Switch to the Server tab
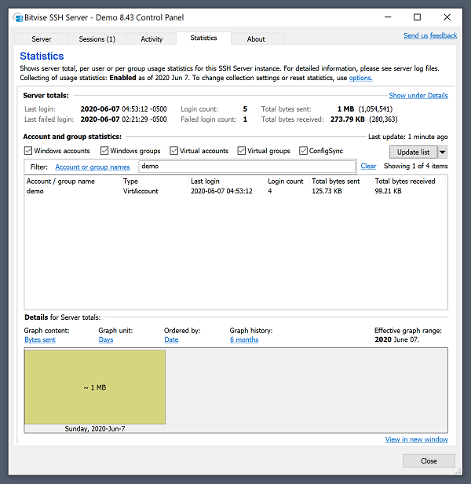Viewport: 471px width, 484px height. coord(42,39)
